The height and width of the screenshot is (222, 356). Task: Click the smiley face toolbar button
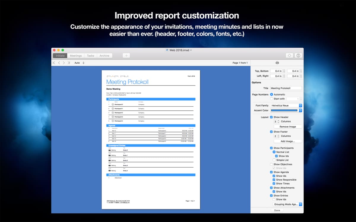tap(298, 56)
